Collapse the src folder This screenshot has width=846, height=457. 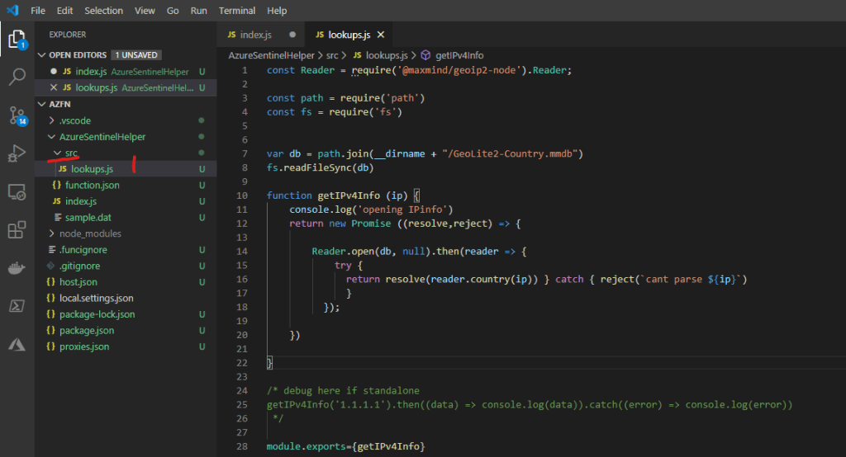71,153
